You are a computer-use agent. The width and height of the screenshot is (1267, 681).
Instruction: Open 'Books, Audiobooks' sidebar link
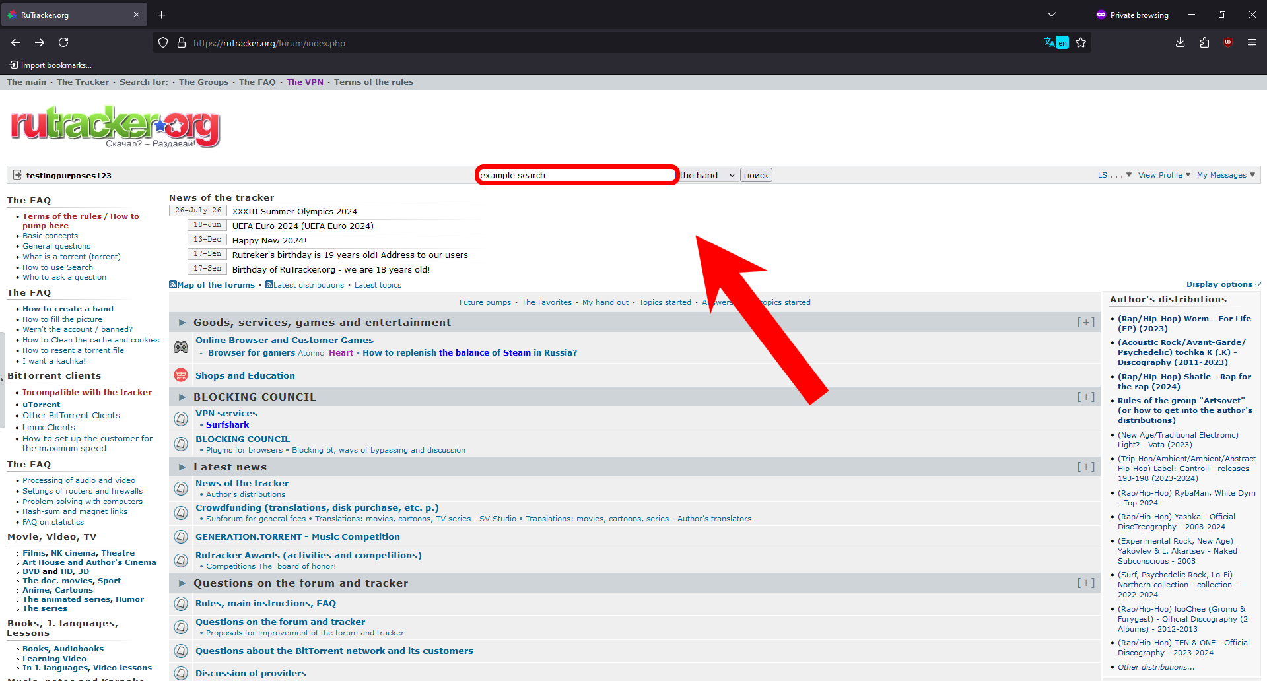(x=63, y=649)
